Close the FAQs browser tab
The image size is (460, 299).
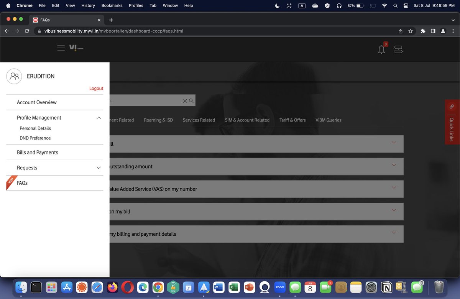99,20
